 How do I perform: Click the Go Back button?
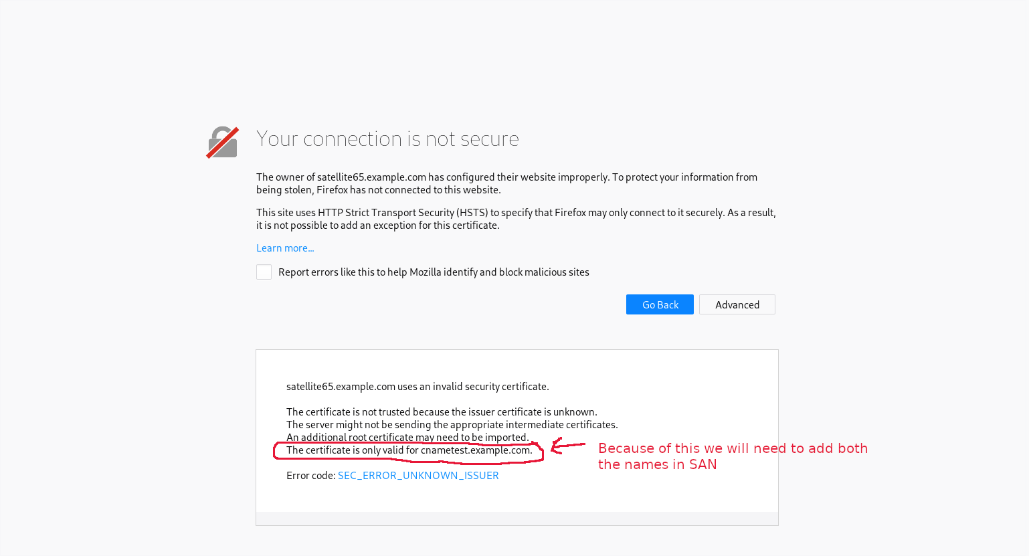pyautogui.click(x=660, y=304)
